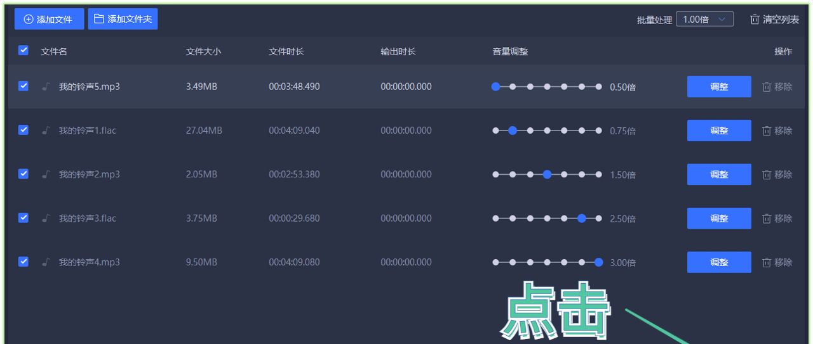The image size is (813, 344).
Task: Uncheck the checkbox for 我的铃声2.mp3
Action: 24,174
